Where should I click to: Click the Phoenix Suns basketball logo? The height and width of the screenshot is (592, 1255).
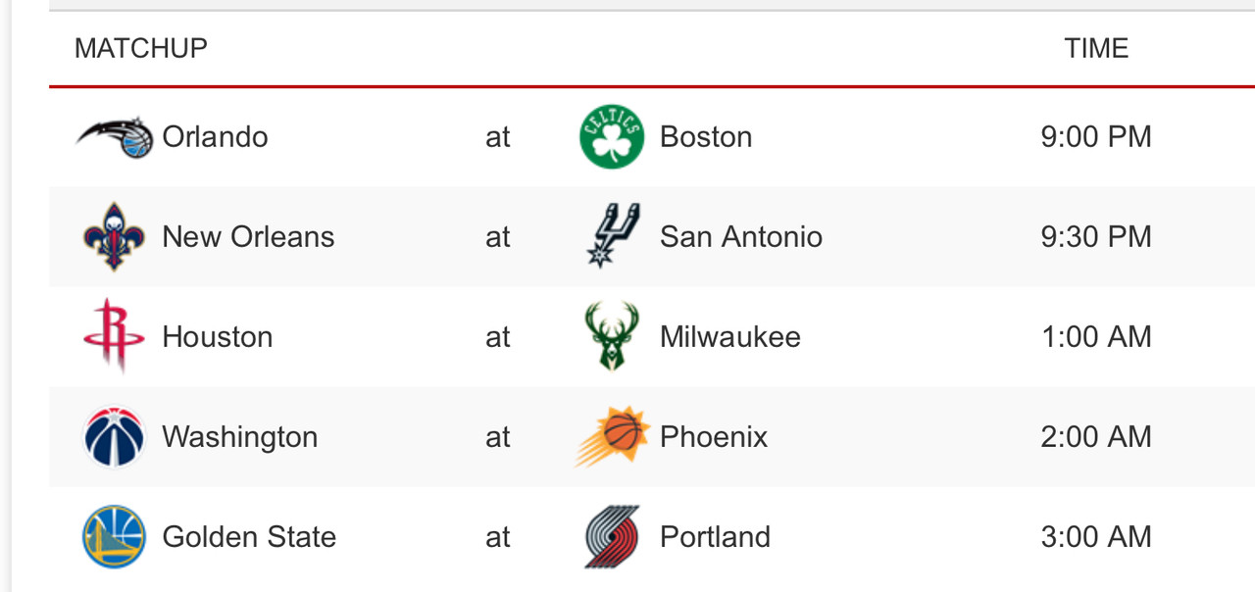[612, 436]
